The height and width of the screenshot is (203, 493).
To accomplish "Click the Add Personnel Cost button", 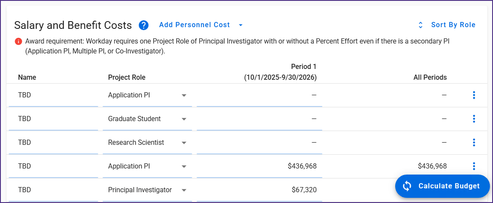I will tap(194, 25).
